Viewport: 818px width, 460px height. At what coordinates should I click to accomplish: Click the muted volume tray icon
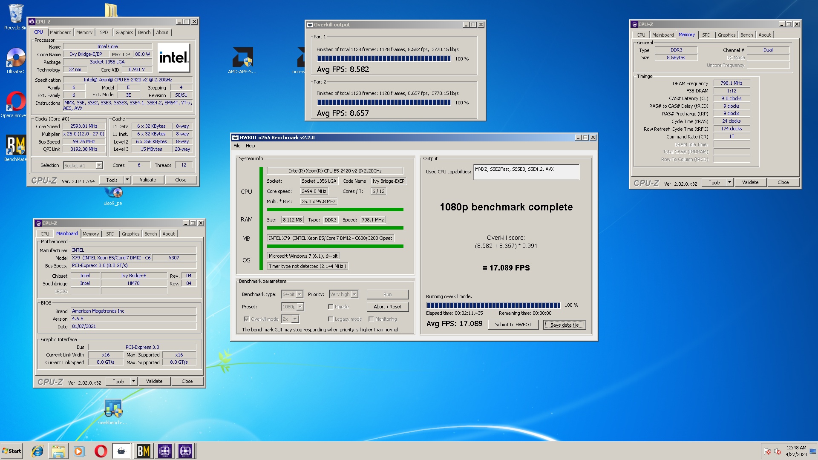(778, 451)
